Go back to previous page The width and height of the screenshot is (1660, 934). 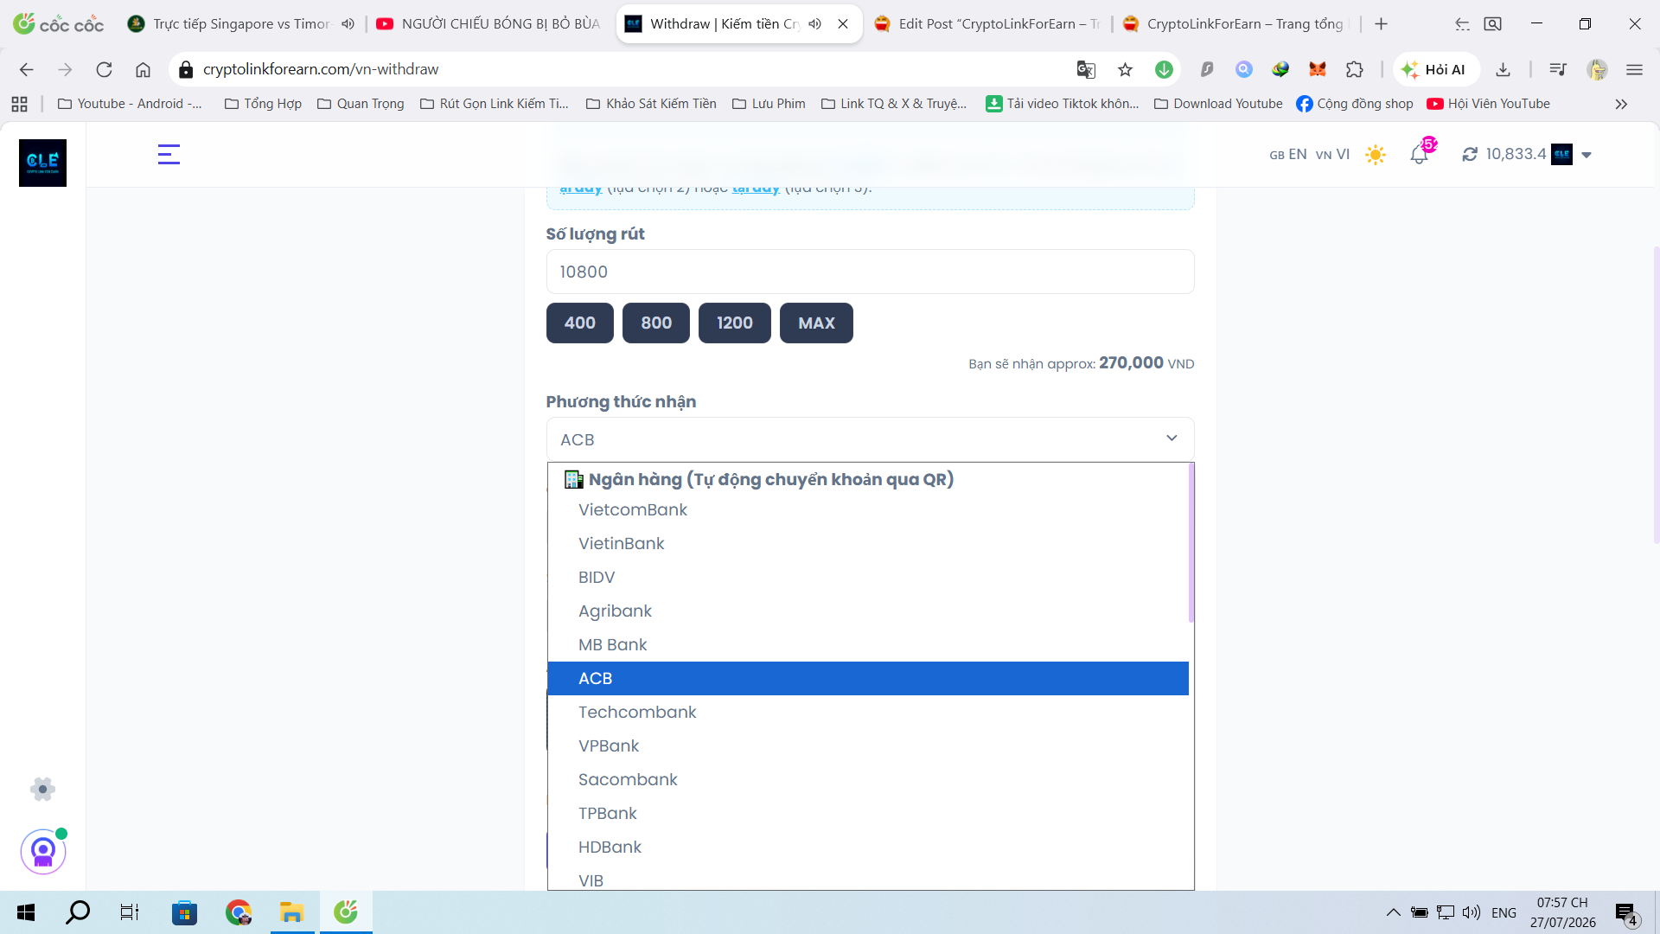[27, 69]
